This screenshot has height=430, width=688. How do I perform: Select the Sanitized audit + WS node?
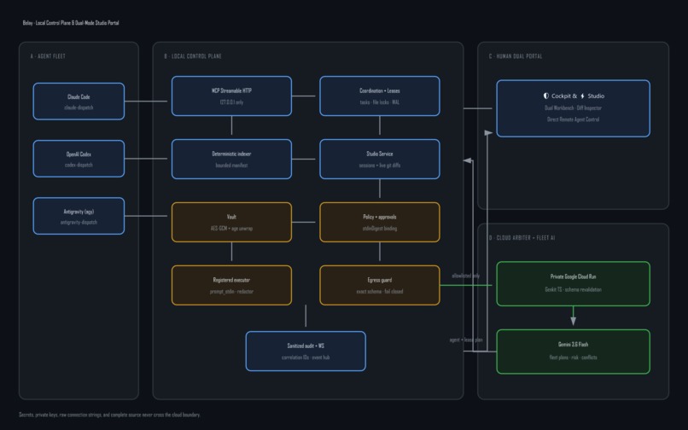click(x=306, y=351)
